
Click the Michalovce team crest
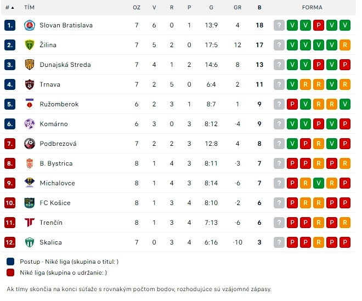(30, 183)
